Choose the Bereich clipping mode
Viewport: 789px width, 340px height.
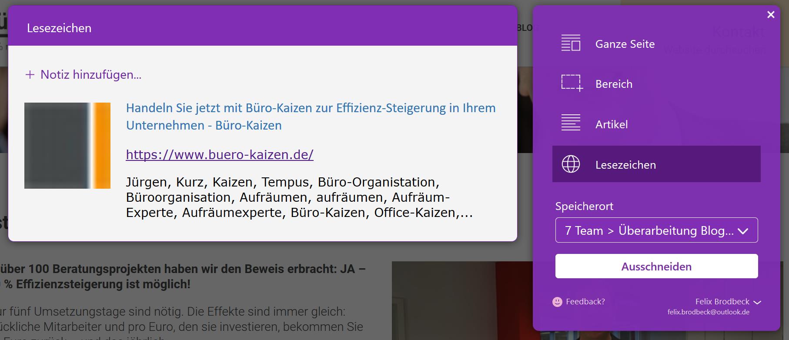click(656, 84)
